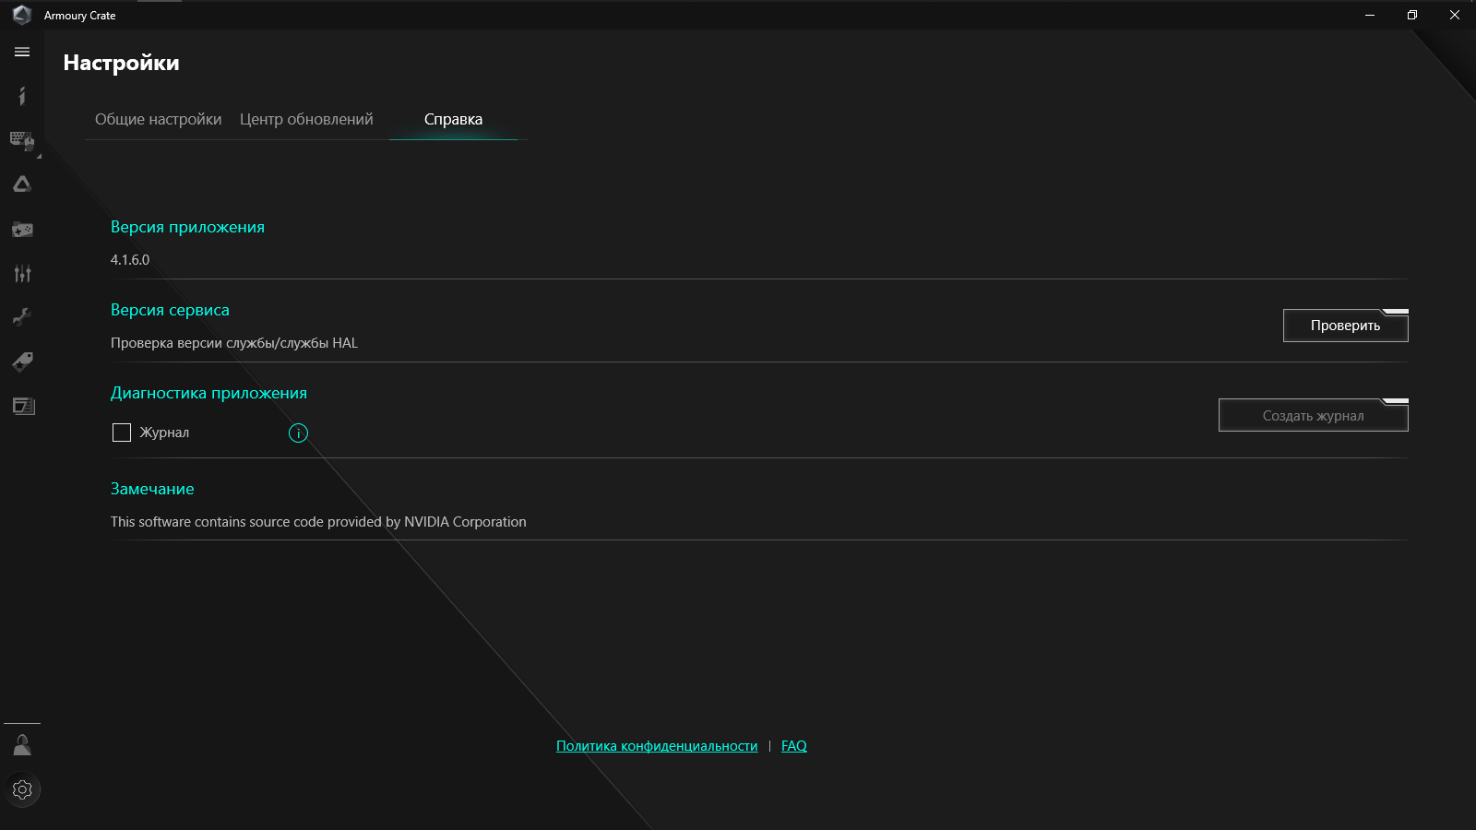
Task: Minimize the Armoury Crate window
Action: point(1370,15)
